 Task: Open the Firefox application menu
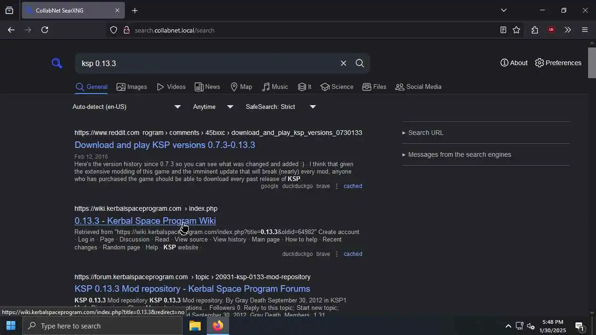(585, 30)
